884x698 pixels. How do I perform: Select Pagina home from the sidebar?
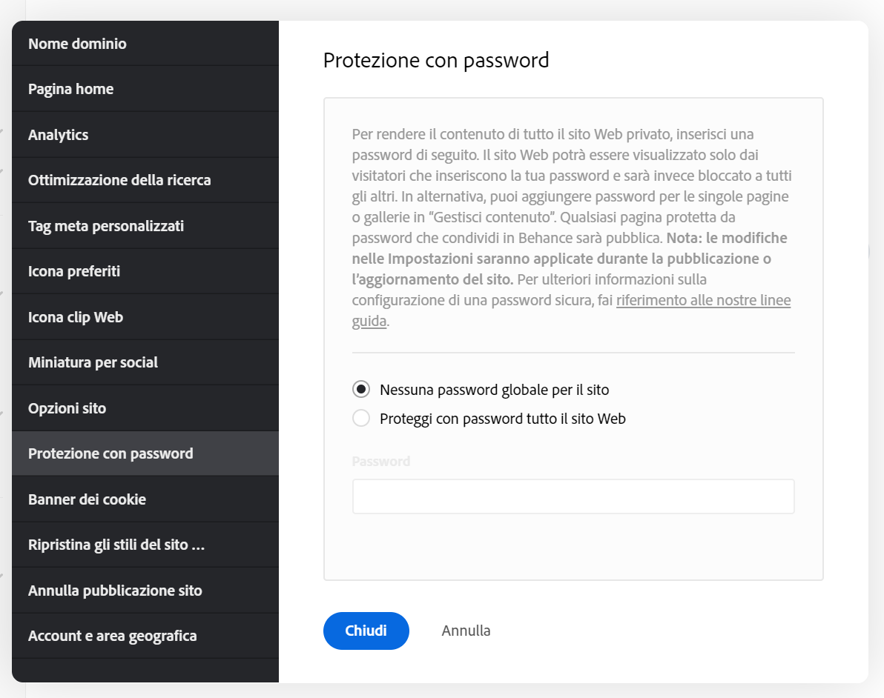pyautogui.click(x=70, y=88)
